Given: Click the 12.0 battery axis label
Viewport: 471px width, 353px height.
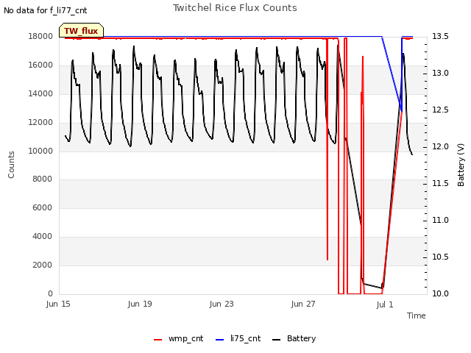Looking at the screenshot, I should (x=440, y=147).
